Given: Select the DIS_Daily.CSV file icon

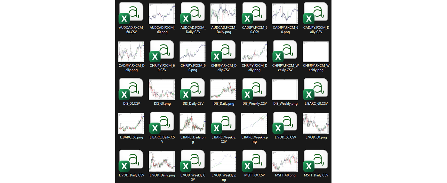Looking at the screenshot, I should tap(193, 90).
